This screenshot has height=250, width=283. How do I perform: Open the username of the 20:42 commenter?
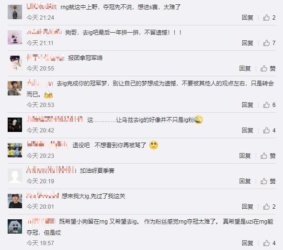(55, 119)
